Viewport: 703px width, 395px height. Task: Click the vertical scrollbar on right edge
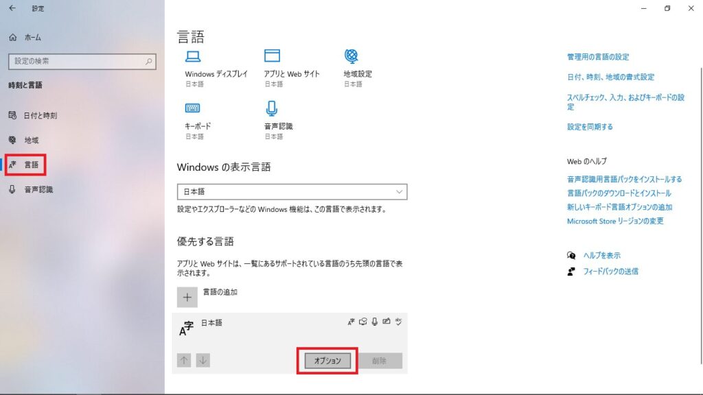click(x=701, y=215)
